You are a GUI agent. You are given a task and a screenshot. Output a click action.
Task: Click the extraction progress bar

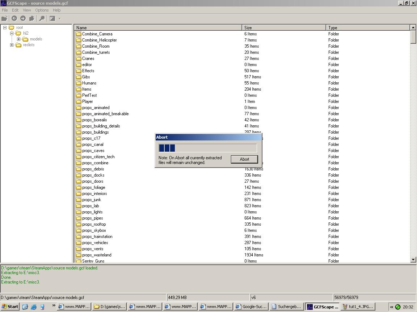[208, 148]
